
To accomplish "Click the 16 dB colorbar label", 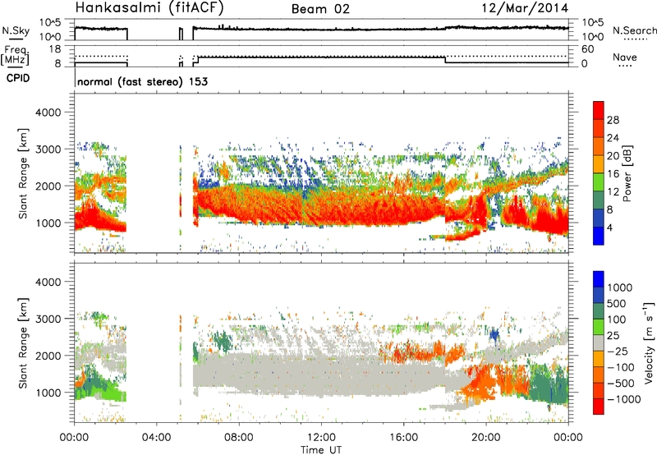I will pos(613,174).
